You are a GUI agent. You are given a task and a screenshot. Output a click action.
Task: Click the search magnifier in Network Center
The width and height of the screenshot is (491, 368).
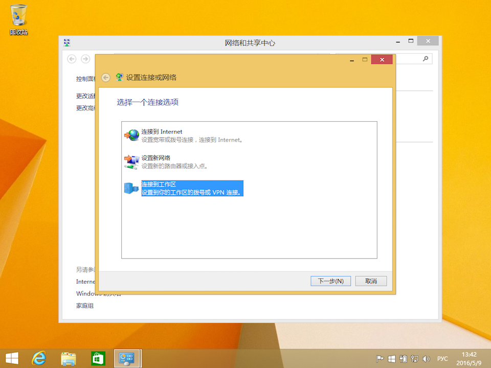point(425,58)
